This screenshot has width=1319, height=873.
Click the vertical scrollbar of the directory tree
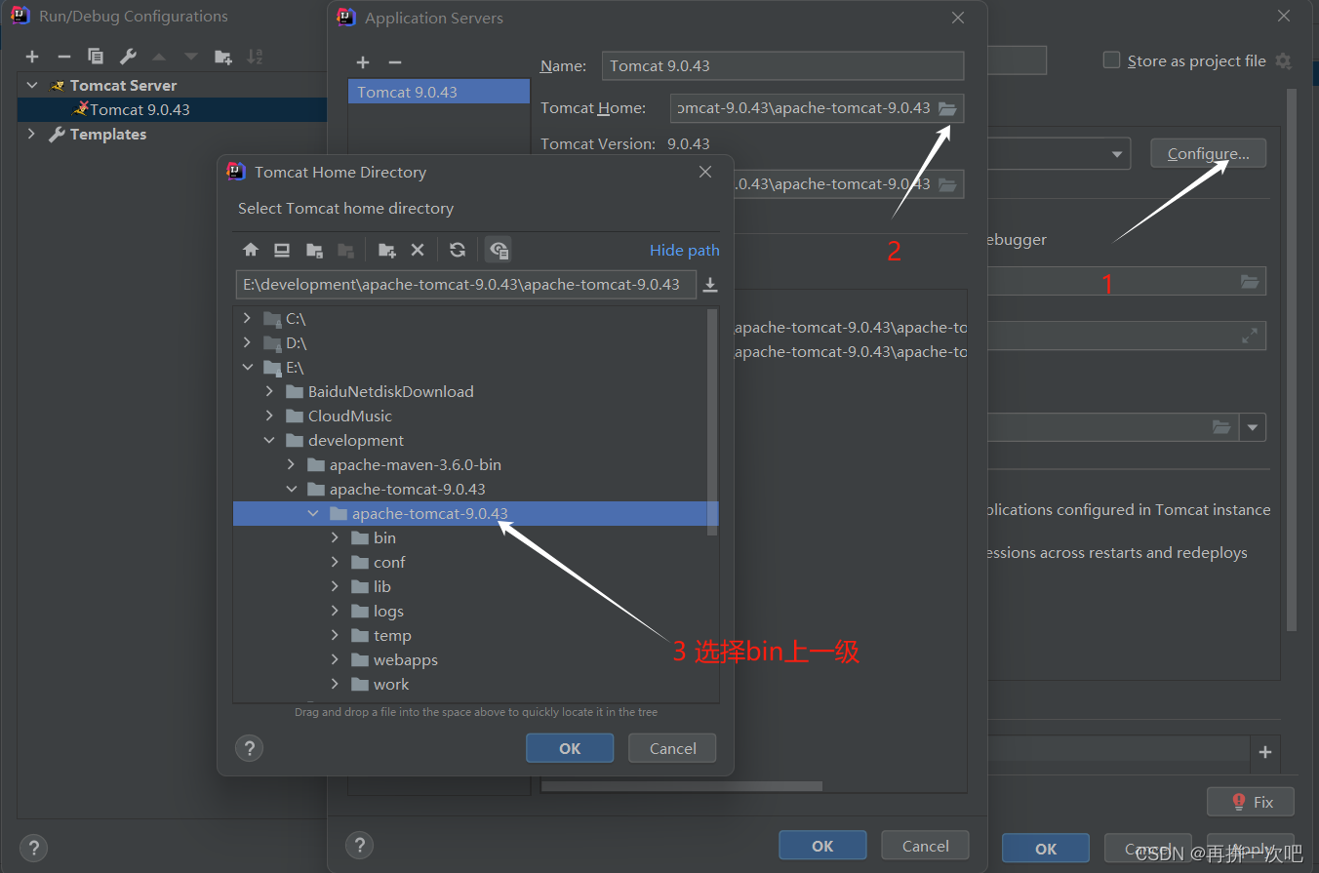(713, 421)
